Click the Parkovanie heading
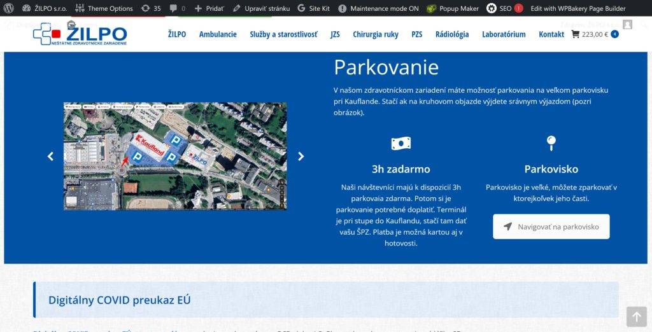Screen dimensions: 652x332 386,67
